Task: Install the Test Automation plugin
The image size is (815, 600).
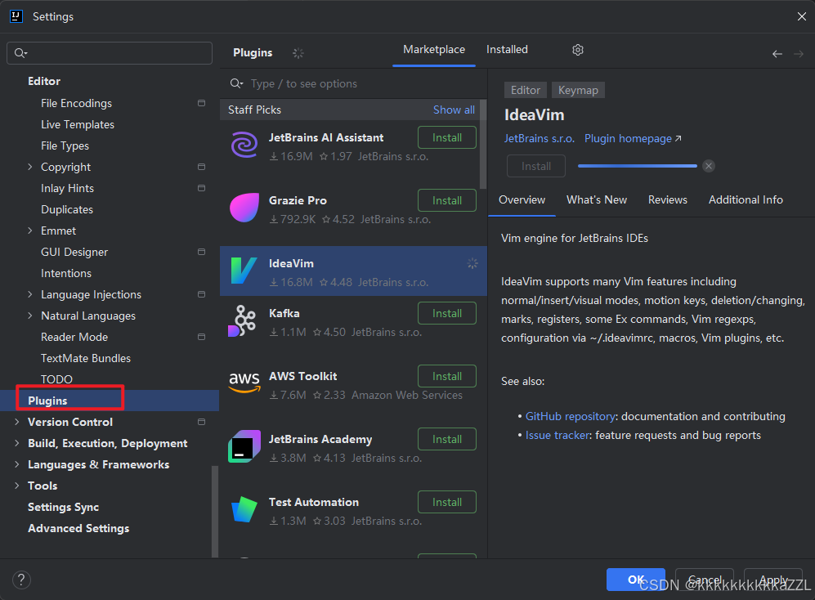Action: pyautogui.click(x=447, y=502)
